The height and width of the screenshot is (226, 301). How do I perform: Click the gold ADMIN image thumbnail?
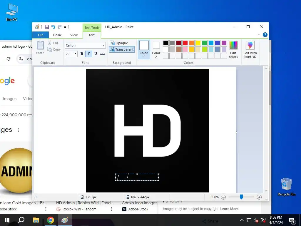coord(16,171)
